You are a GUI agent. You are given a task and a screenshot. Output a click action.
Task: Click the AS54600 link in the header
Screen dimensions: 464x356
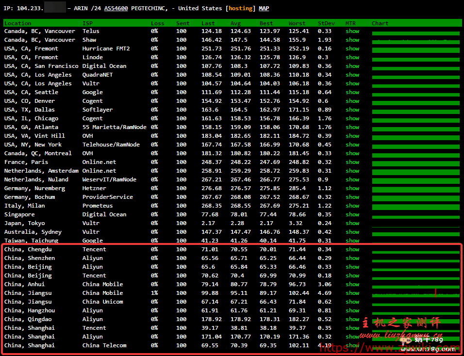pos(116,8)
